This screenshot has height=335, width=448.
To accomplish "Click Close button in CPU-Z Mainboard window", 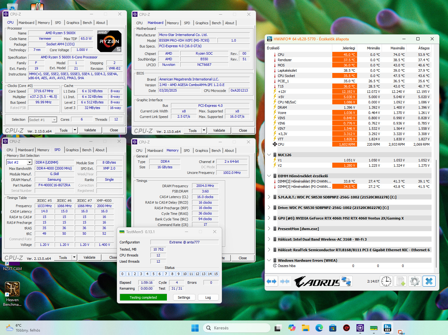I will click(243, 130).
